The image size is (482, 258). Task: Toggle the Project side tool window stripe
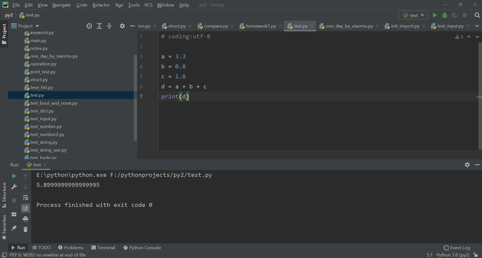4,34
